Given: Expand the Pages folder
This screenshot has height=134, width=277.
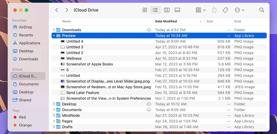Looking at the screenshot, I should click(54, 121).
